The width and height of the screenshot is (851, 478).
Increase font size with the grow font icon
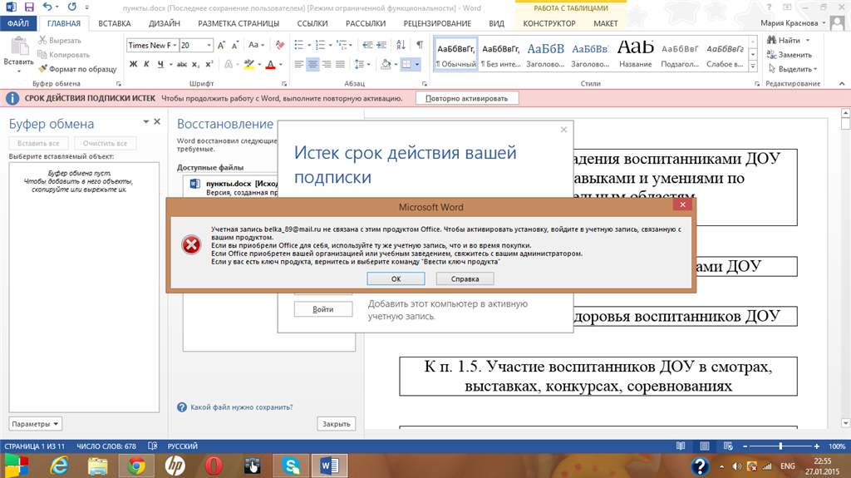click(221, 46)
